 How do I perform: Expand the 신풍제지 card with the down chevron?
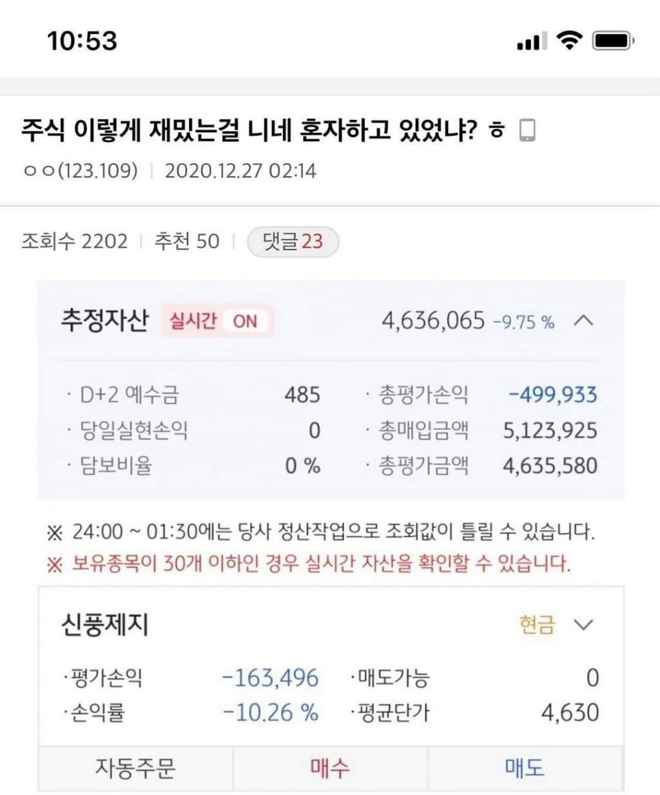click(583, 624)
